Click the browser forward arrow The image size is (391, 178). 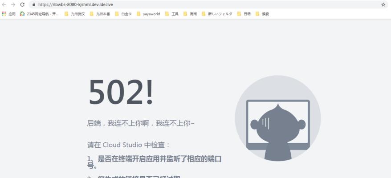pyautogui.click(x=13, y=4)
